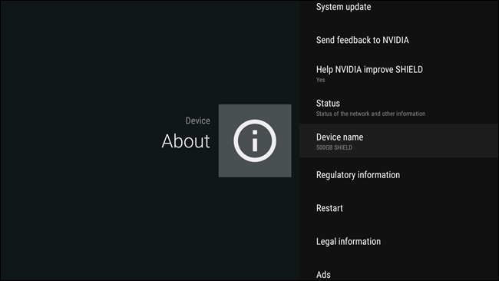This screenshot has height=281, width=499.
Task: Select Device name 500GB SHIELD
Action: [x=399, y=141]
